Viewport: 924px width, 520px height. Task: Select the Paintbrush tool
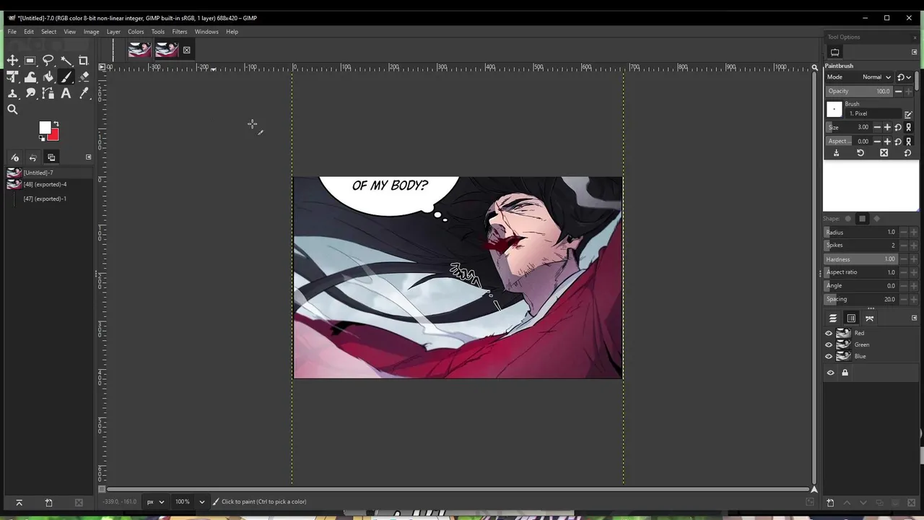[x=66, y=77]
